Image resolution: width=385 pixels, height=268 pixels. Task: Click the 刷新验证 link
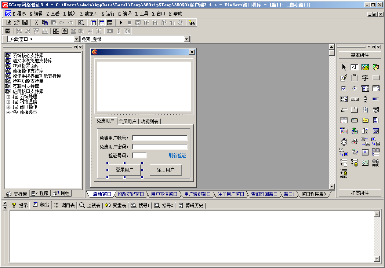point(177,155)
